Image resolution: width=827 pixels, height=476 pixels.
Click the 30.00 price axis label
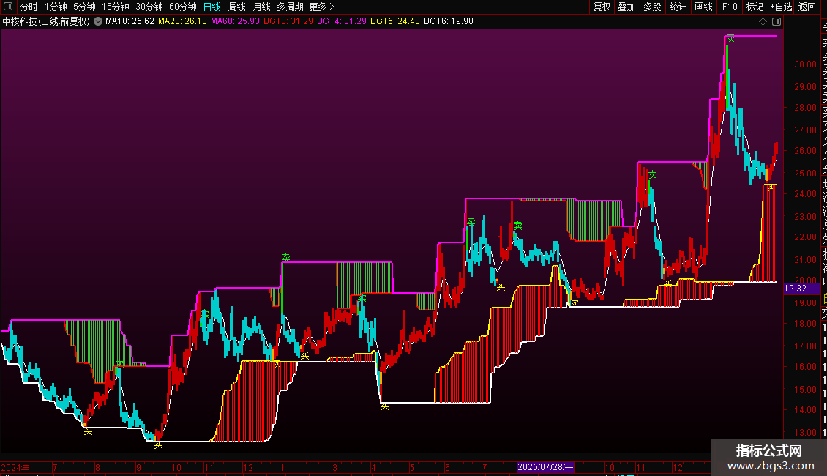click(x=805, y=64)
